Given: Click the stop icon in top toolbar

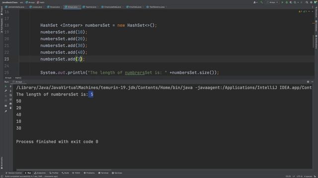Looking at the screenshot, I should (x=302, y=2).
